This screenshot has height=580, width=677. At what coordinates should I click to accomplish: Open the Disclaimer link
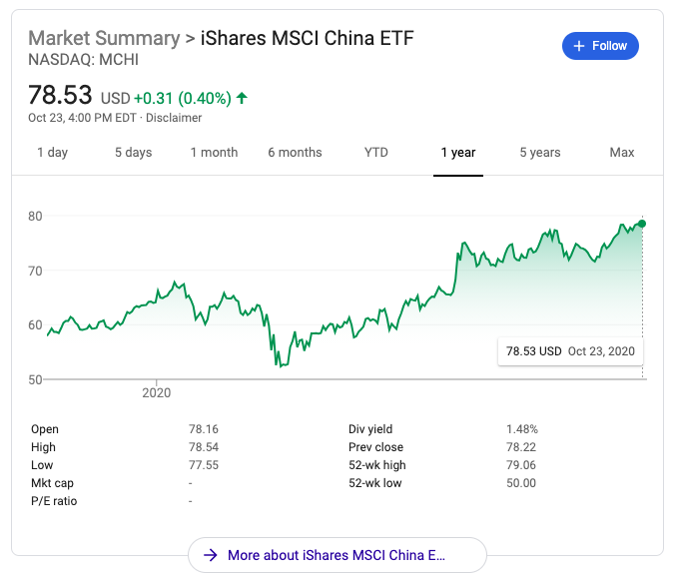(x=175, y=118)
